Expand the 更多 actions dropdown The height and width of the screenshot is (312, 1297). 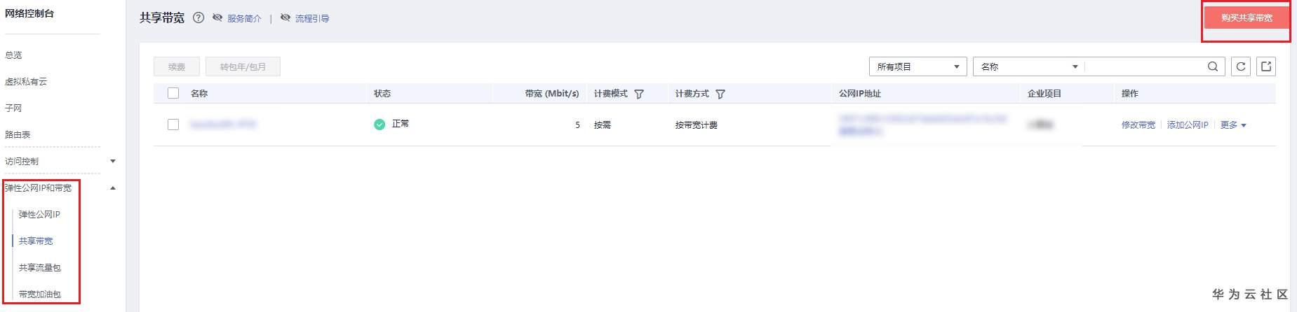1233,125
